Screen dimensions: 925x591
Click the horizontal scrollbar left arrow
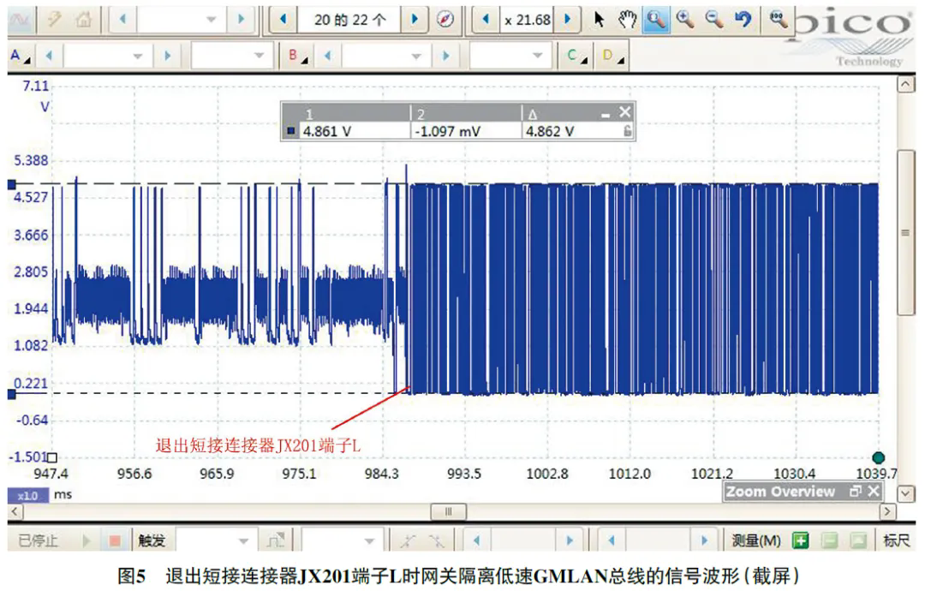tap(15, 511)
